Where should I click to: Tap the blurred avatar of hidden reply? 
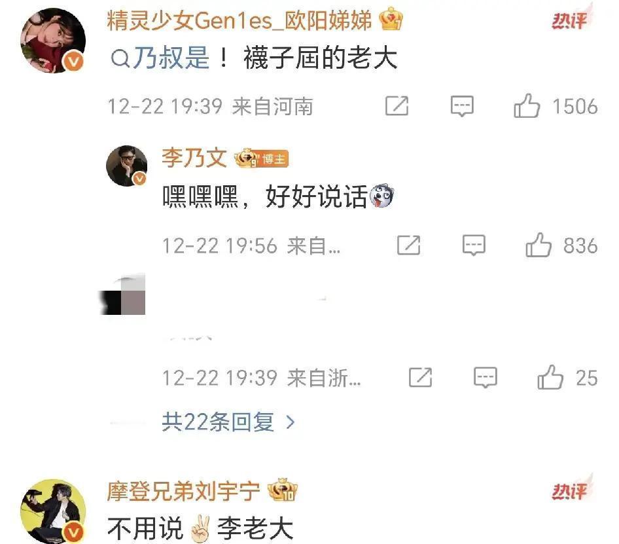(122, 294)
